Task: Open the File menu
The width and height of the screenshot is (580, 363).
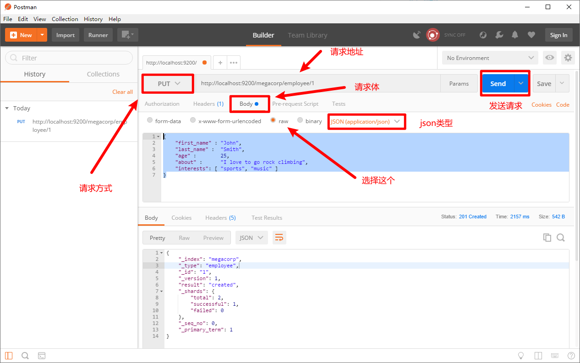Action: coord(8,19)
